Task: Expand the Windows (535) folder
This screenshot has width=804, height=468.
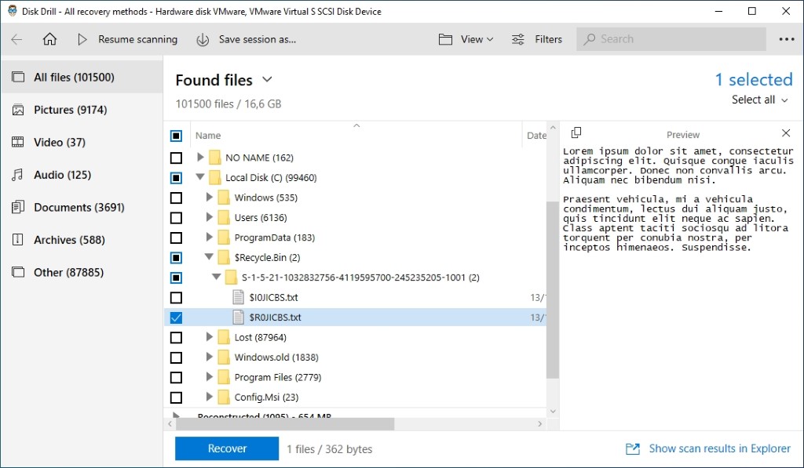Action: click(x=209, y=197)
